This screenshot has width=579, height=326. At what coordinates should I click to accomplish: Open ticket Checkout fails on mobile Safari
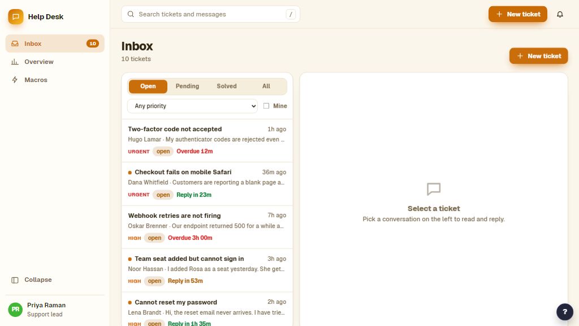click(x=207, y=184)
